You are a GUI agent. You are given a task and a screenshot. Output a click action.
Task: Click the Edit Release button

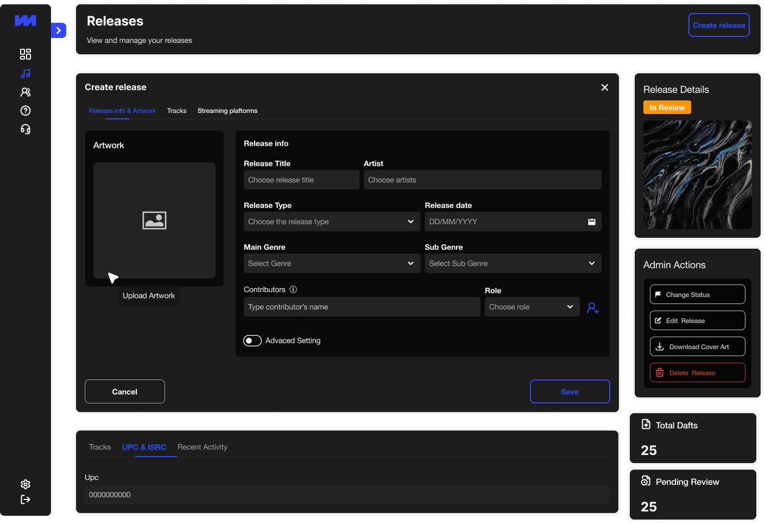point(698,320)
